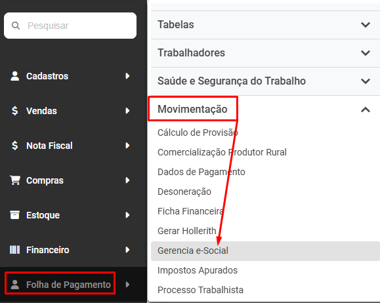Focus the Pesquisar search field
This screenshot has height=303, width=380.
pos(70,26)
